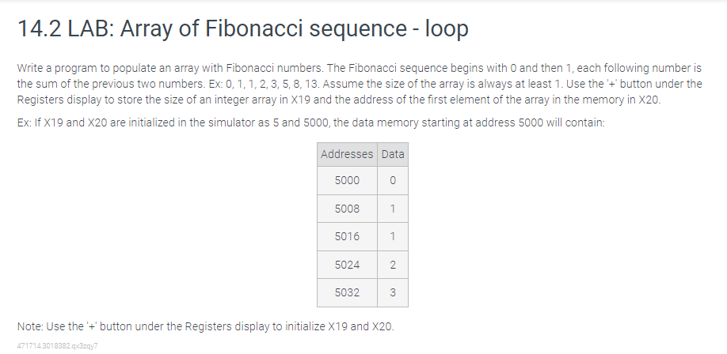Select address cell 5032
727x354 pixels.
[x=347, y=292]
